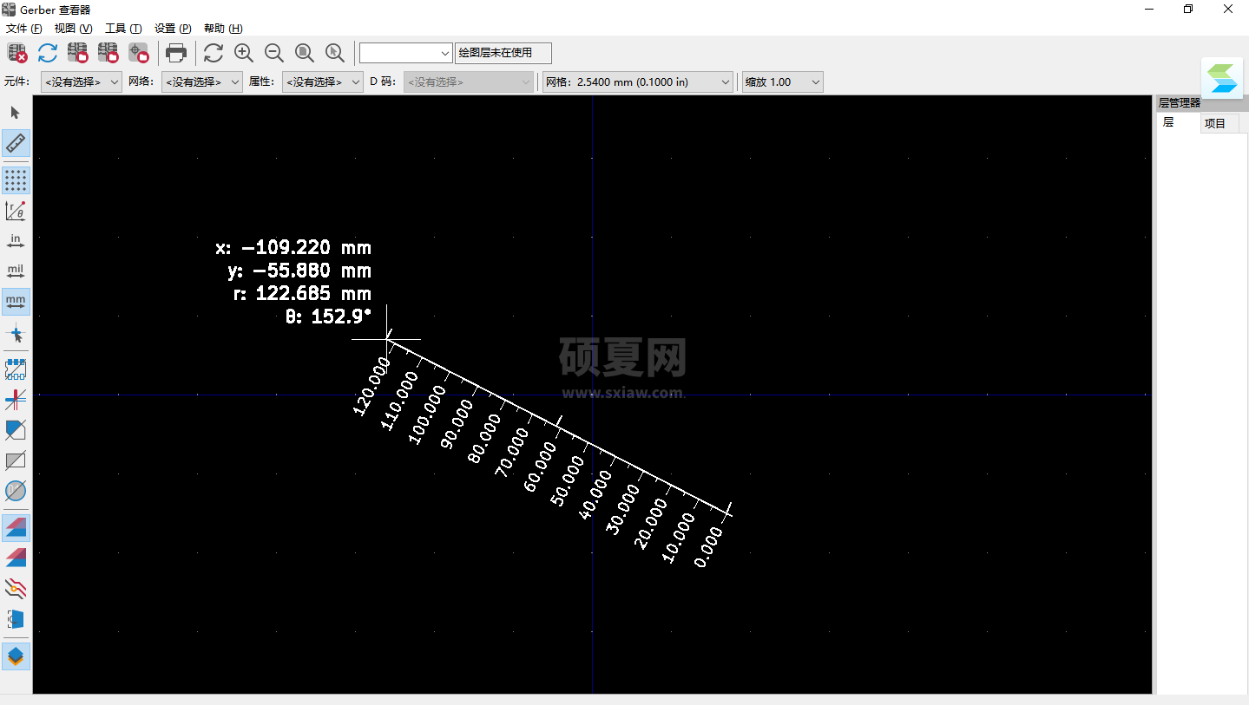This screenshot has height=705, width=1249.
Task: Open the 视图 (V) menu
Action: click(x=73, y=29)
